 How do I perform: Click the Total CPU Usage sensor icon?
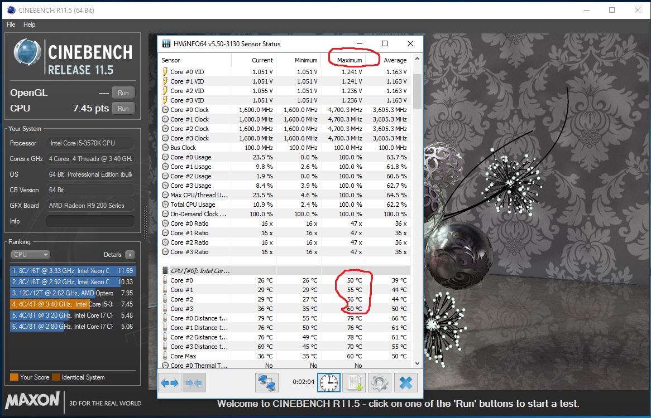point(165,204)
